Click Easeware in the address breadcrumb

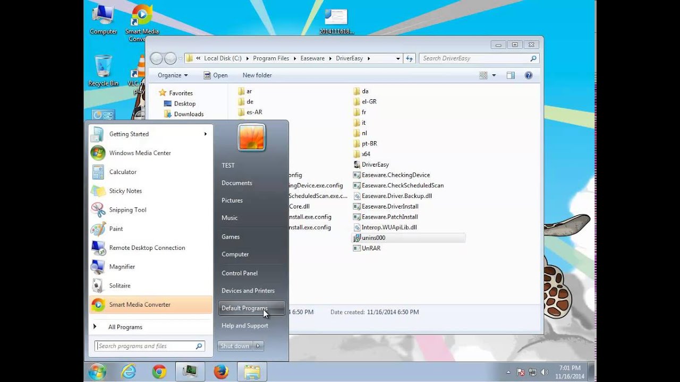[312, 58]
